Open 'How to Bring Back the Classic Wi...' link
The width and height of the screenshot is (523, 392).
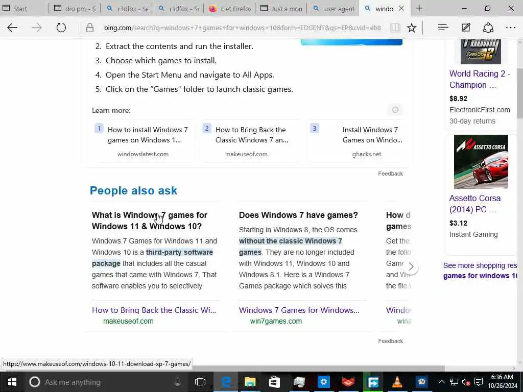pyautogui.click(x=154, y=310)
